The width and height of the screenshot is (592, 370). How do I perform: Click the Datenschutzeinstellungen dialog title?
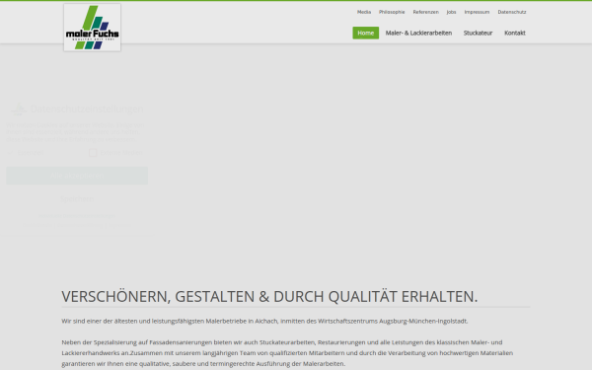click(87, 110)
